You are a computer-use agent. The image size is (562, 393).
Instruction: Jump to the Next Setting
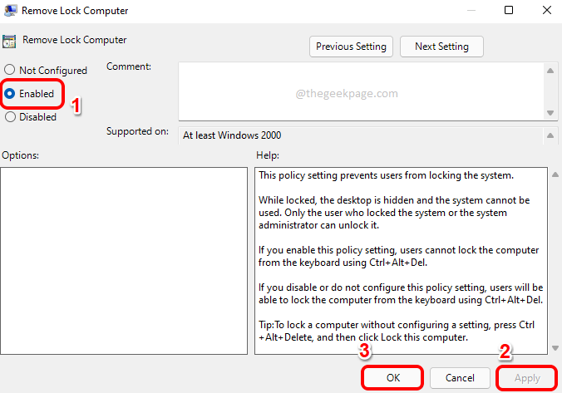(441, 47)
